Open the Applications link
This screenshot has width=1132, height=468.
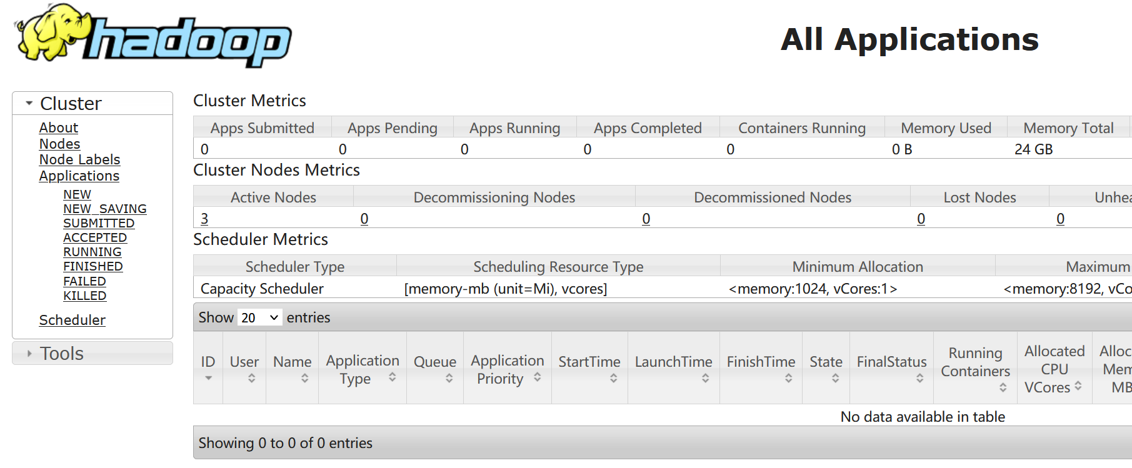79,176
